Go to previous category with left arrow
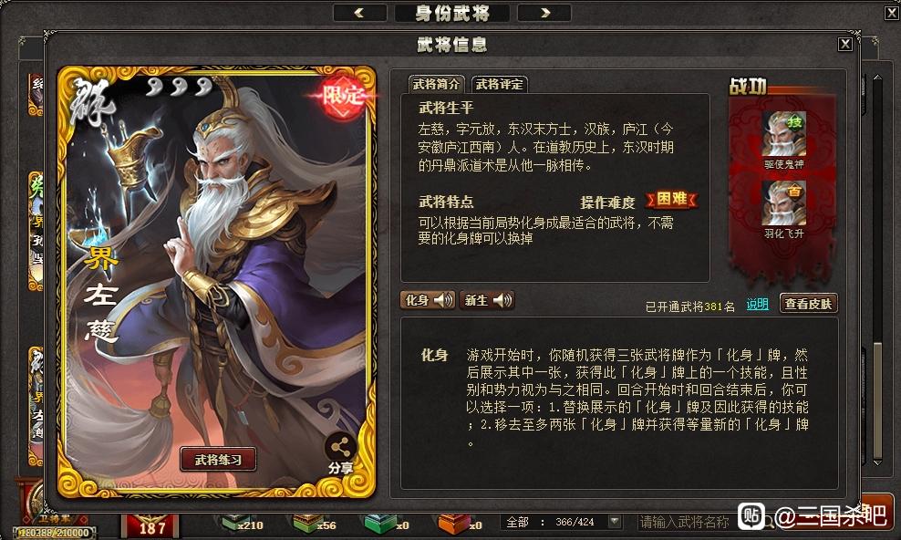901x540 pixels. (359, 13)
